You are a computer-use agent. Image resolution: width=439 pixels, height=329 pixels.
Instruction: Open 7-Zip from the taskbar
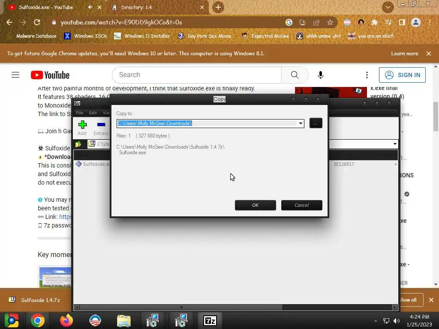coord(210,320)
